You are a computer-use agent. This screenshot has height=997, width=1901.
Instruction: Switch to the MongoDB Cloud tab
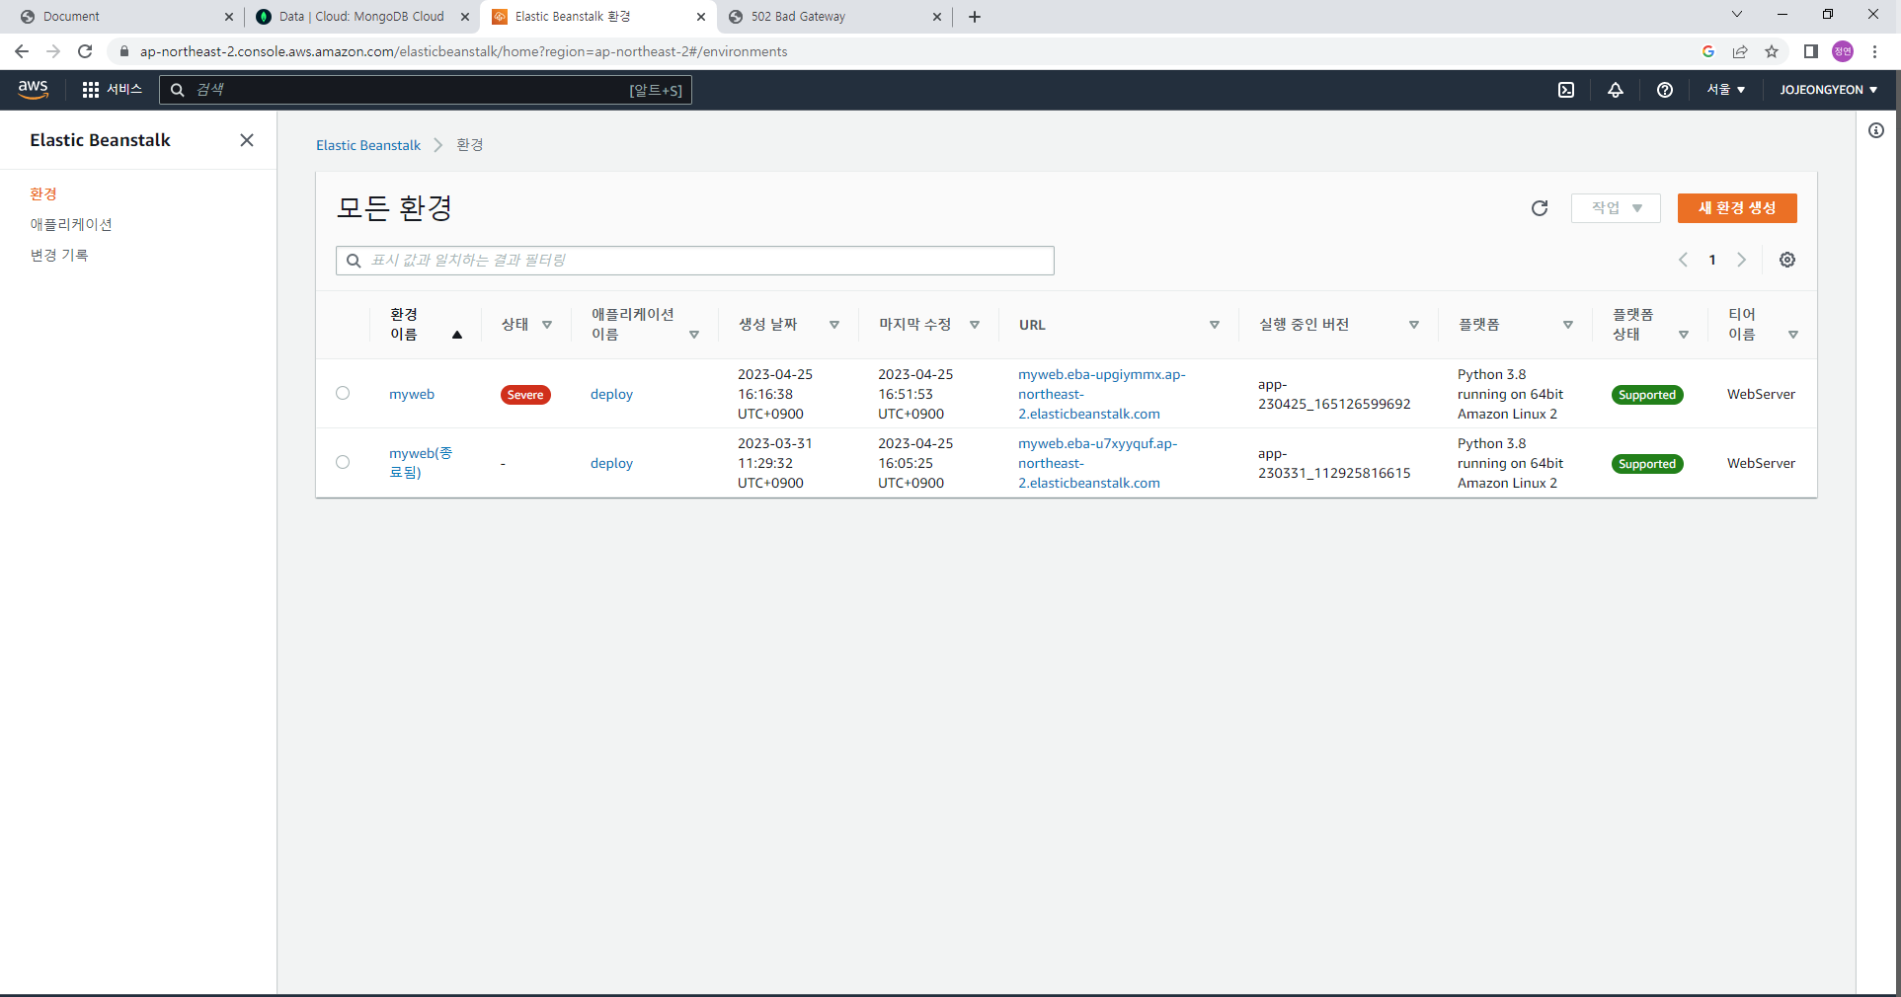pyautogui.click(x=360, y=17)
